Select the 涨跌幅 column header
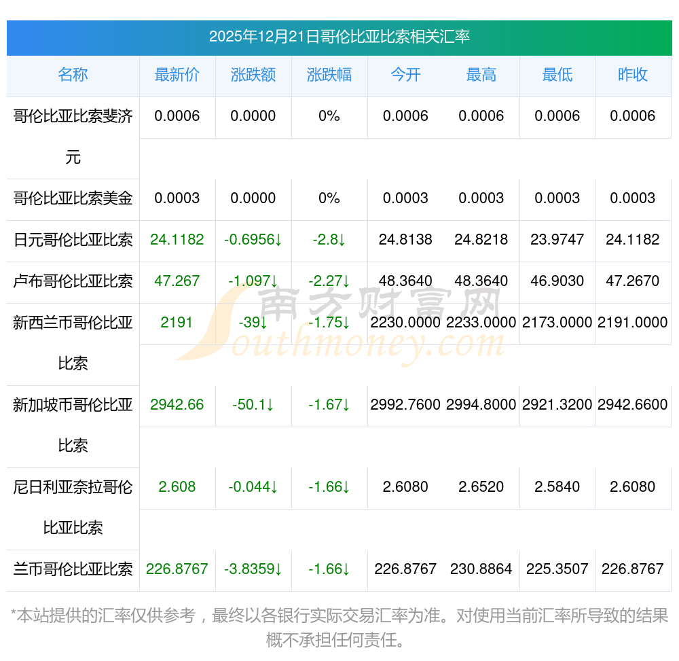The width and height of the screenshot is (679, 661). [329, 75]
